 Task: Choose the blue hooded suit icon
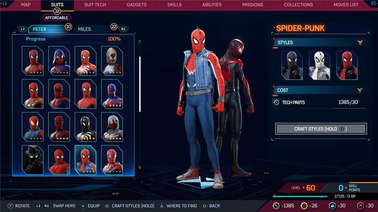point(59,61)
